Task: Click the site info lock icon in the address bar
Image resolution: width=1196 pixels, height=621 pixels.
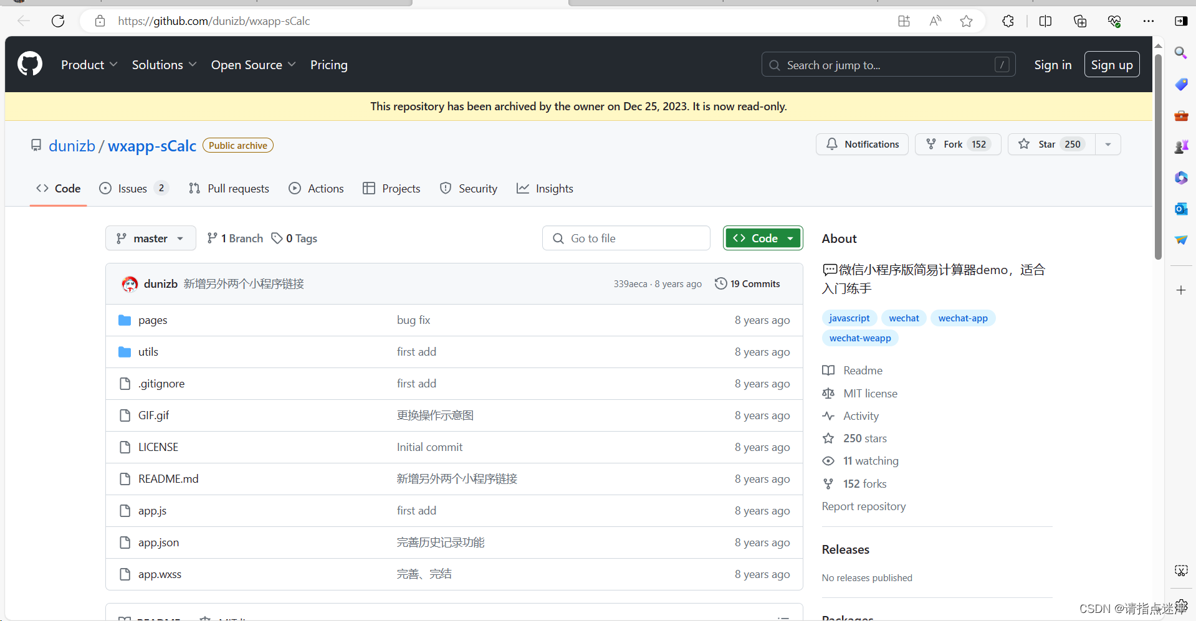Action: point(100,21)
